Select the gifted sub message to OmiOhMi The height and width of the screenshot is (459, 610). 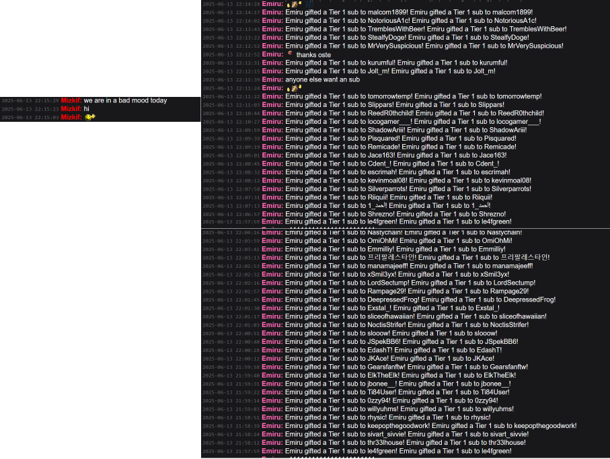pyautogui.click(x=399, y=240)
